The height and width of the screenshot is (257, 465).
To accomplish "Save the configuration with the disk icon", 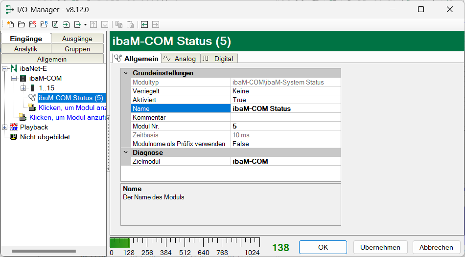I will click(x=55, y=24).
